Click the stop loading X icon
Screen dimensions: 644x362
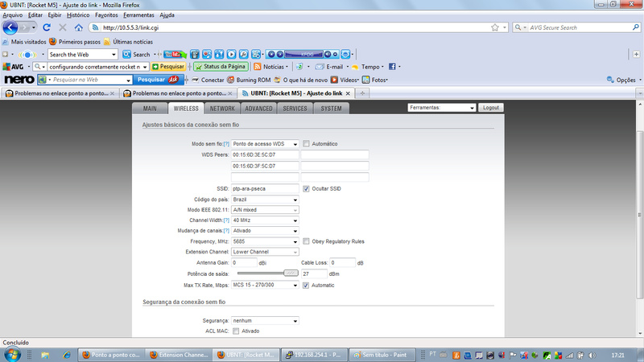[x=63, y=27]
